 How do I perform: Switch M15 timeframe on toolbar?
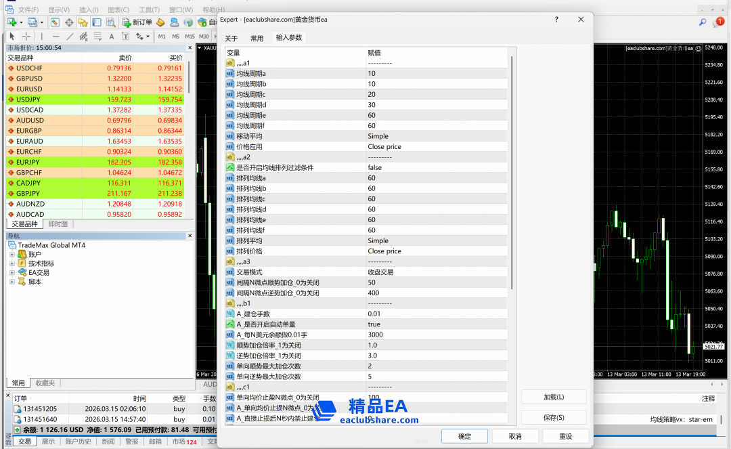coord(190,37)
